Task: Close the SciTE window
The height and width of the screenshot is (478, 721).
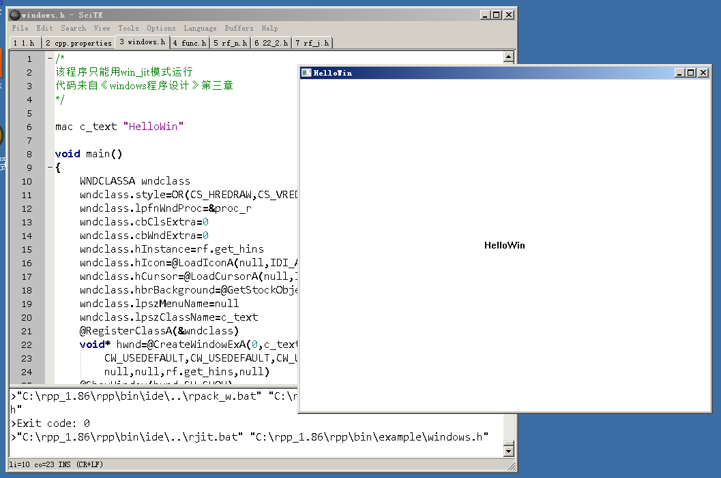Action: (509, 15)
